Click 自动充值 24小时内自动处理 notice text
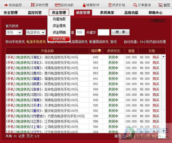 point(145,42)
